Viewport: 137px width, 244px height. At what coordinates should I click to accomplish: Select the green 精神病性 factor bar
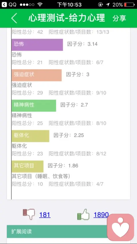click(x=34, y=105)
